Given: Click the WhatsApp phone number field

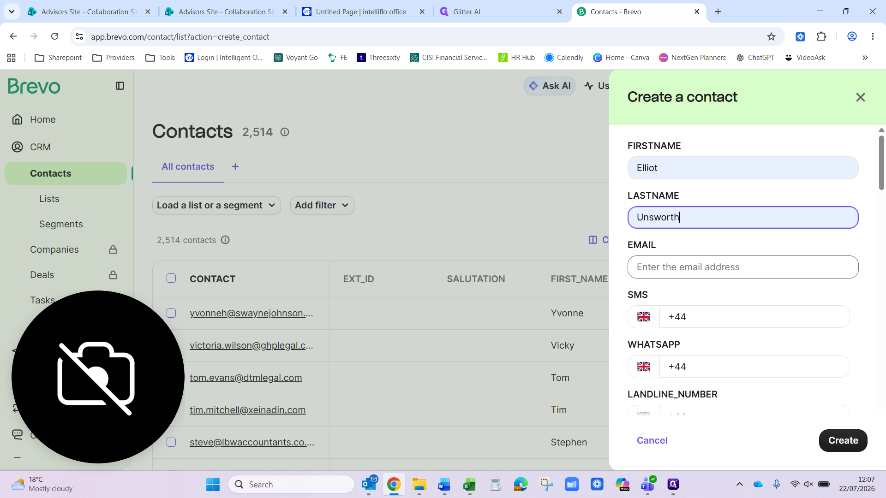Looking at the screenshot, I should pyautogui.click(x=754, y=367).
